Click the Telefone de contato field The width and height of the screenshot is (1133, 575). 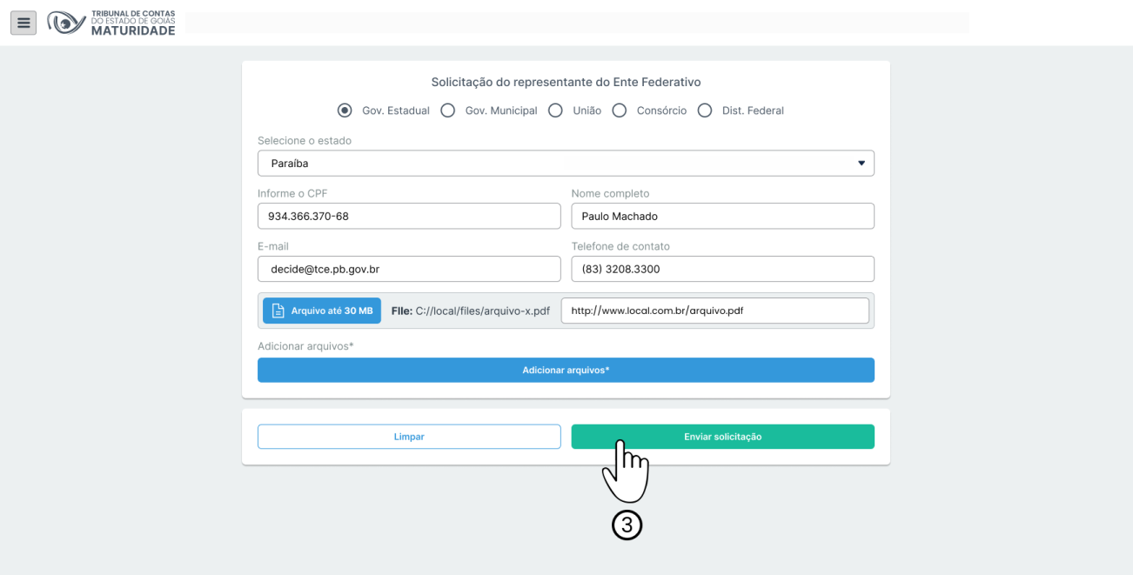[x=722, y=269]
